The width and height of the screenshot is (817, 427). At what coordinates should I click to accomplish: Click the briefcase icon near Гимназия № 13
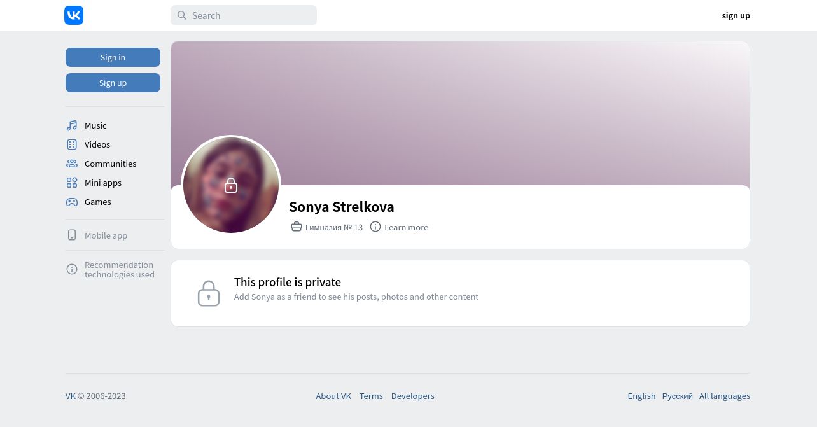click(x=297, y=227)
